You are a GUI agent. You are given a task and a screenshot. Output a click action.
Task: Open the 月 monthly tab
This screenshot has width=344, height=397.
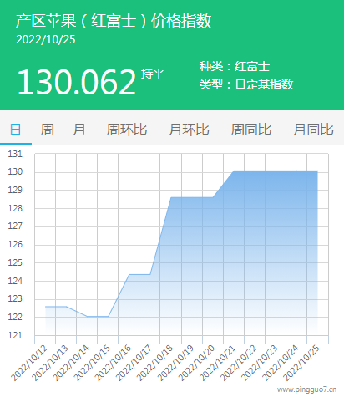pyautogui.click(x=79, y=130)
